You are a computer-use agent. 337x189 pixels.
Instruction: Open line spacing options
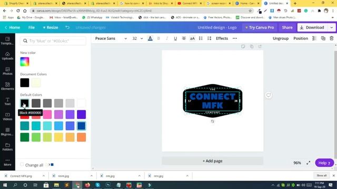(209, 38)
